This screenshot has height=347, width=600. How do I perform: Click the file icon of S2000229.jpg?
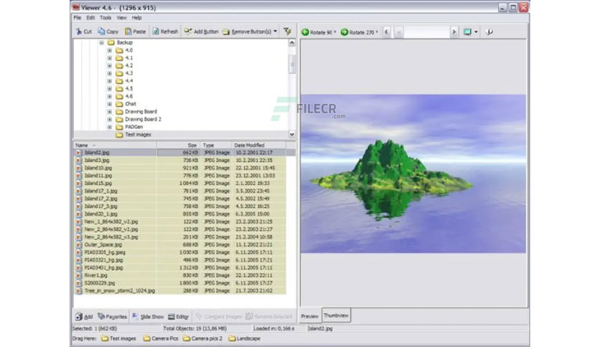[78, 283]
